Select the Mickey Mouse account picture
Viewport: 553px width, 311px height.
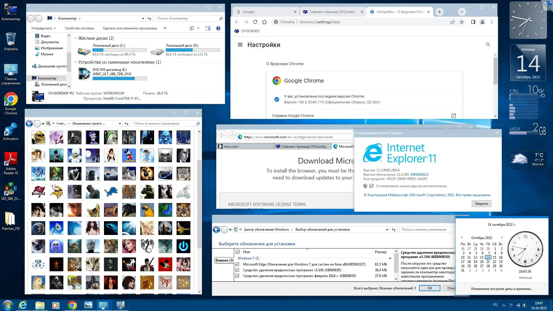(x=129, y=155)
